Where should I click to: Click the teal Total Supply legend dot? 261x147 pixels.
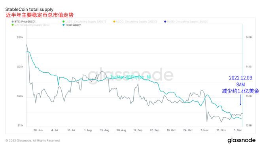[63, 25]
